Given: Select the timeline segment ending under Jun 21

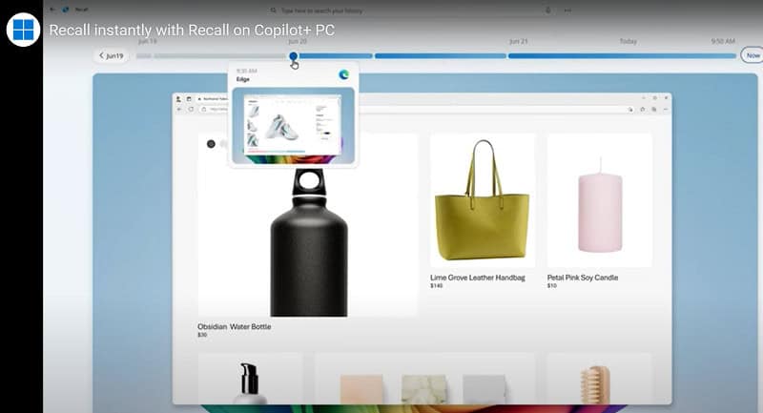Looking at the screenshot, I should coord(441,56).
